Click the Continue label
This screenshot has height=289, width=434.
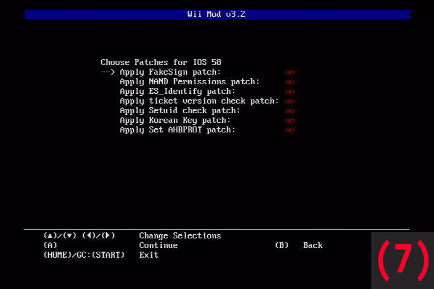[x=159, y=246]
